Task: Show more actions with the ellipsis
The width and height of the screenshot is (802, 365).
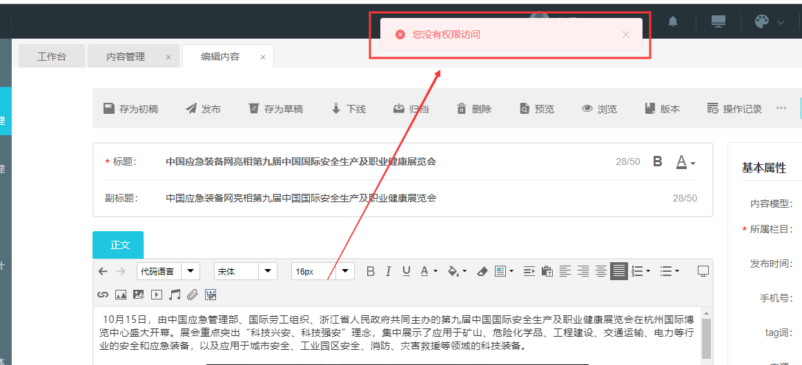Action: point(781,108)
